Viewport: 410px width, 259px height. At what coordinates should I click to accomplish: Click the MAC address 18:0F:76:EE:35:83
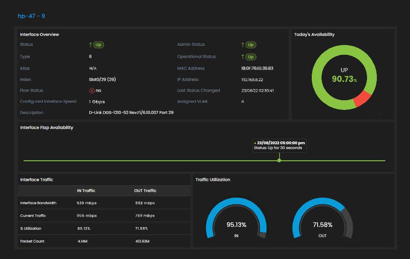[257, 68]
